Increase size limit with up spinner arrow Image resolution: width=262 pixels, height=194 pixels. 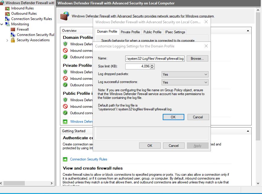(152, 65)
